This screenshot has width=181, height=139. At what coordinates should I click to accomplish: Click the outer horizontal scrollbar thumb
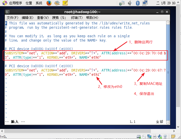click(x=77, y=131)
